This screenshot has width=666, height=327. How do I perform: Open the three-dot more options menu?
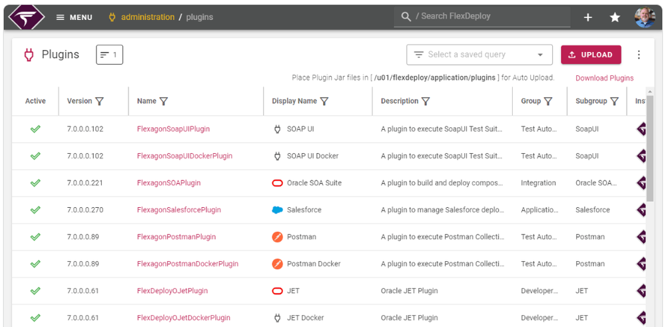[639, 55]
